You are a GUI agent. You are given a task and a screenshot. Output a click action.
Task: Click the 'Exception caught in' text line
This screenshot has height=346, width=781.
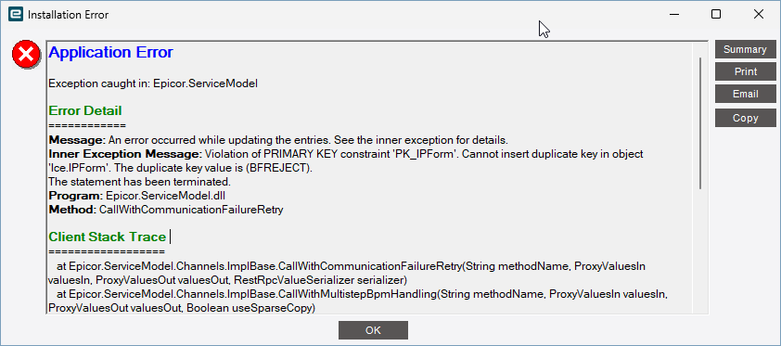(x=153, y=83)
